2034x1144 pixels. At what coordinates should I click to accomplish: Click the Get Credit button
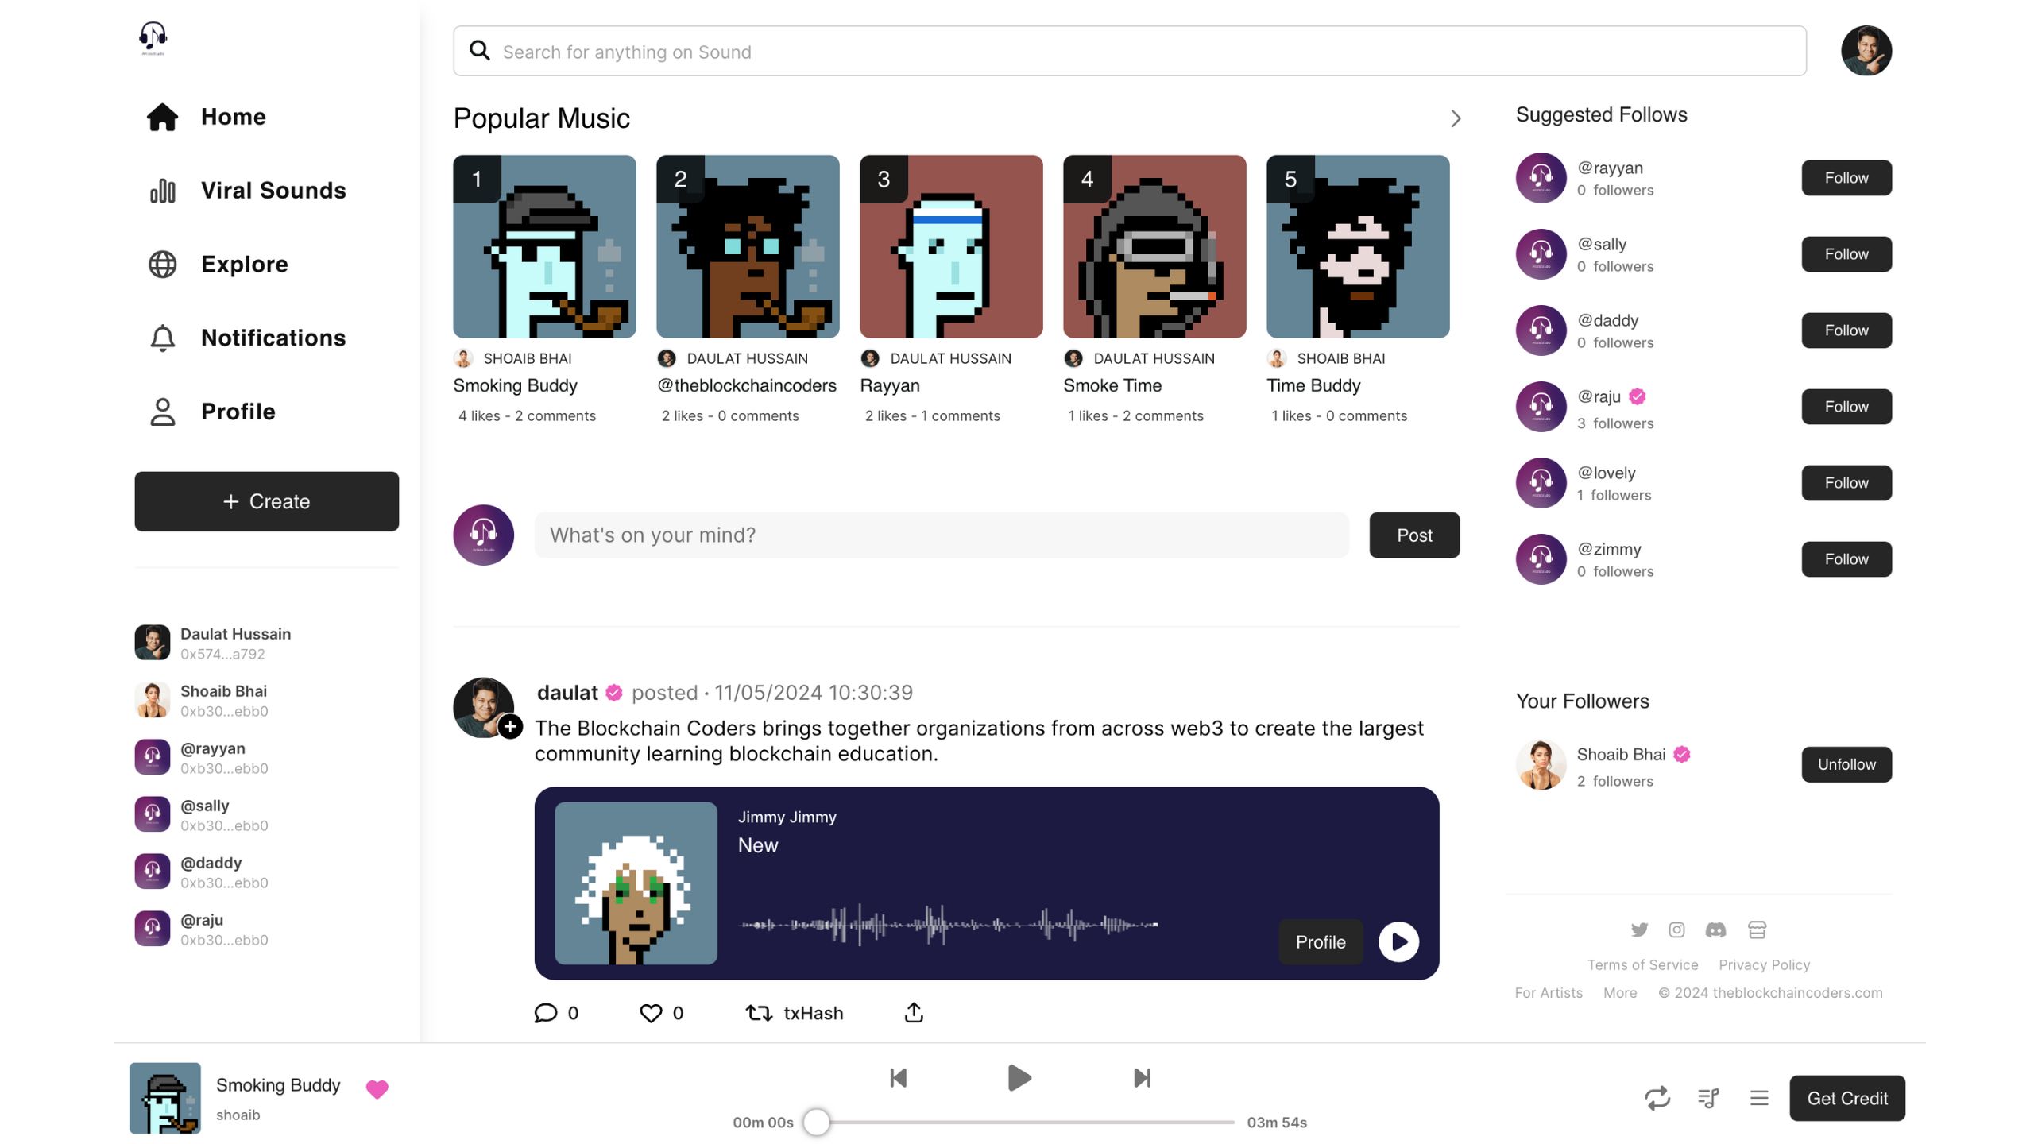1846,1098
